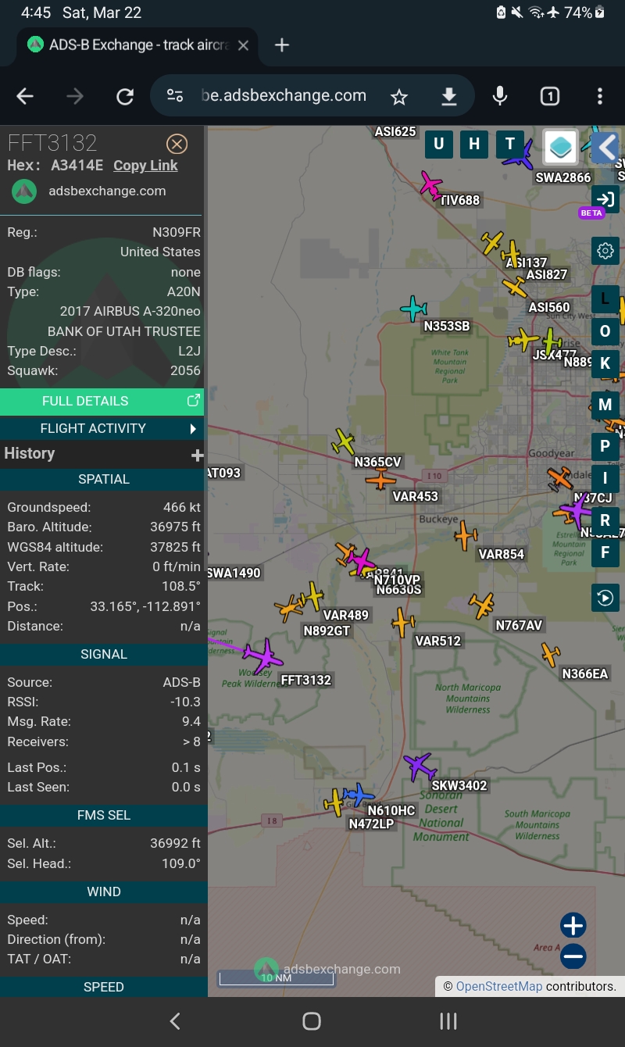The height and width of the screenshot is (1047, 625).
Task: Tap Android recent apps button
Action: 448,1020
